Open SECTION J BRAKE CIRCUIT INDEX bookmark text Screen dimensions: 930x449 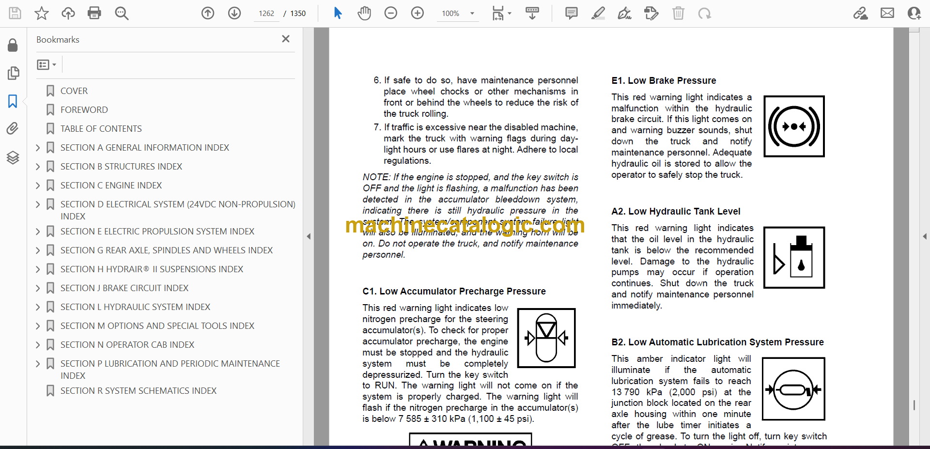[x=124, y=288]
